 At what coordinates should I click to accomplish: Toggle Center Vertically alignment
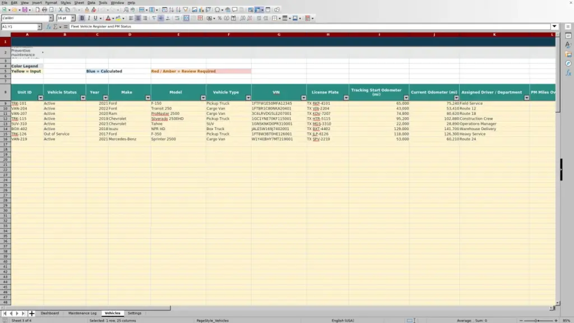pos(161,18)
